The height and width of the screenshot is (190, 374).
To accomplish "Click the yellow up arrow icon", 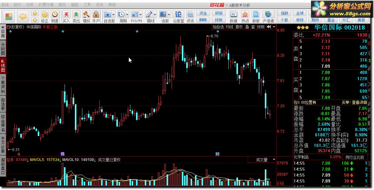I will tap(35, 13).
